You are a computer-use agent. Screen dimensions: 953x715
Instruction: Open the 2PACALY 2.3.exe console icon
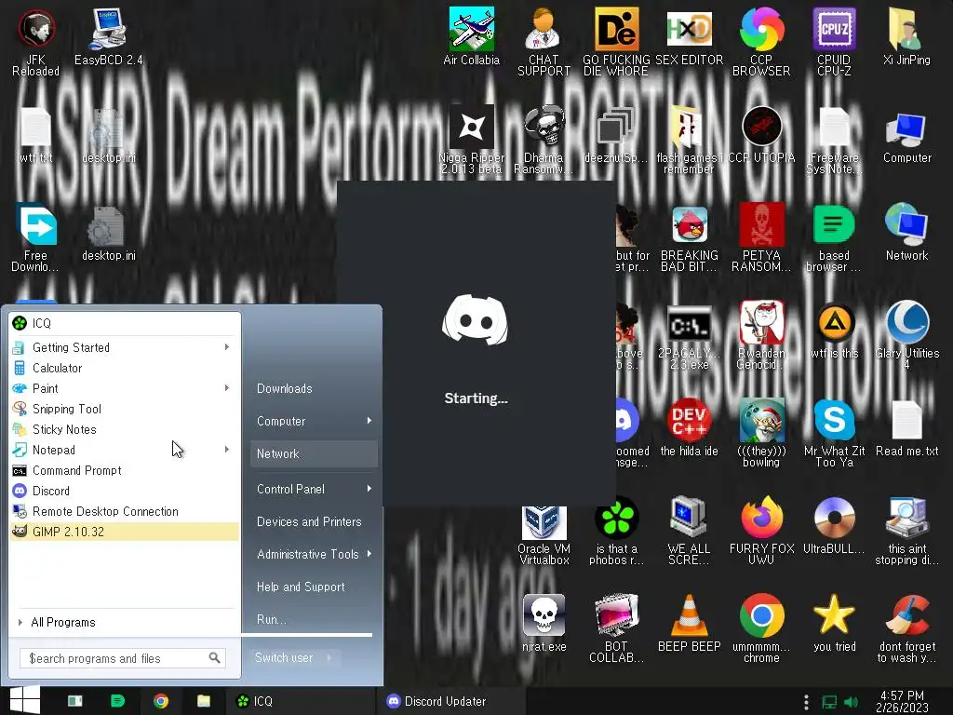pyautogui.click(x=690, y=337)
